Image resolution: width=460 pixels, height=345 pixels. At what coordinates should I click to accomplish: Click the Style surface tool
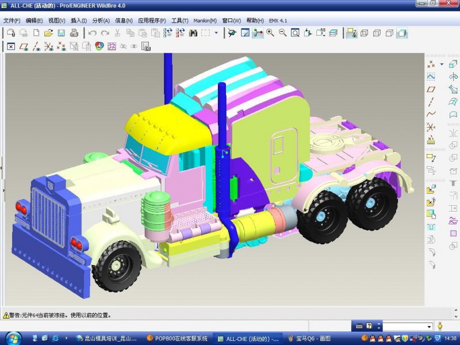pos(453,114)
